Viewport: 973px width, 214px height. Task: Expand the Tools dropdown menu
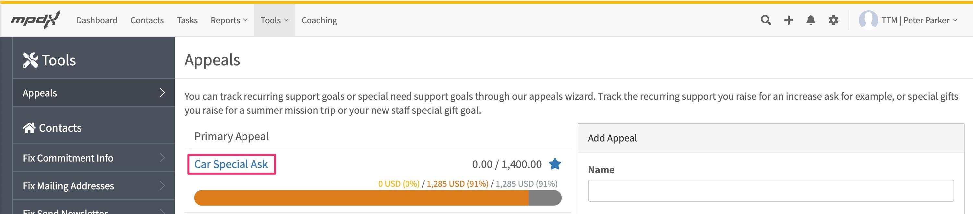275,20
